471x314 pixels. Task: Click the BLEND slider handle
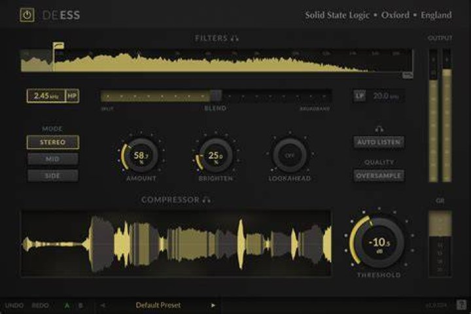[x=216, y=96]
